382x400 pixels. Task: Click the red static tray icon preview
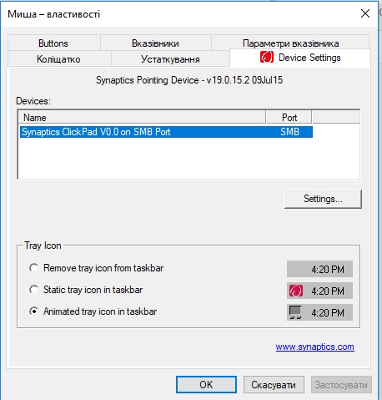(x=295, y=291)
